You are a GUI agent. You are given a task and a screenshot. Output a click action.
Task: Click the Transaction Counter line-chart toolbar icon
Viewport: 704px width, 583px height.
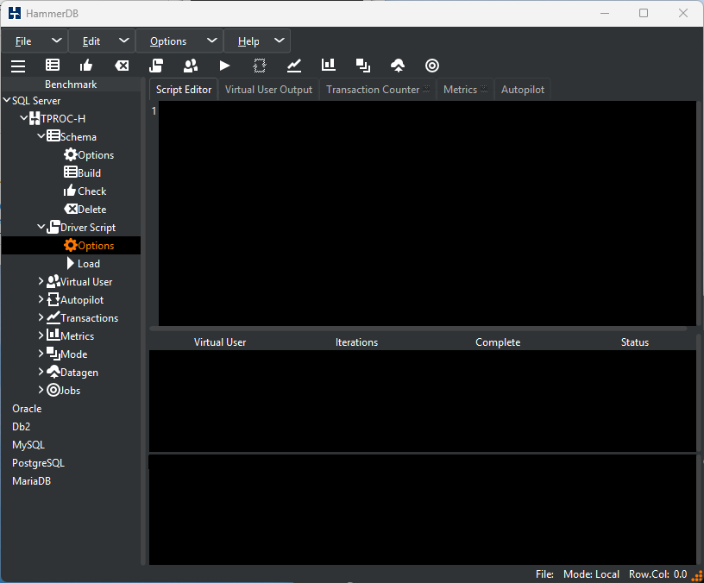tap(294, 66)
